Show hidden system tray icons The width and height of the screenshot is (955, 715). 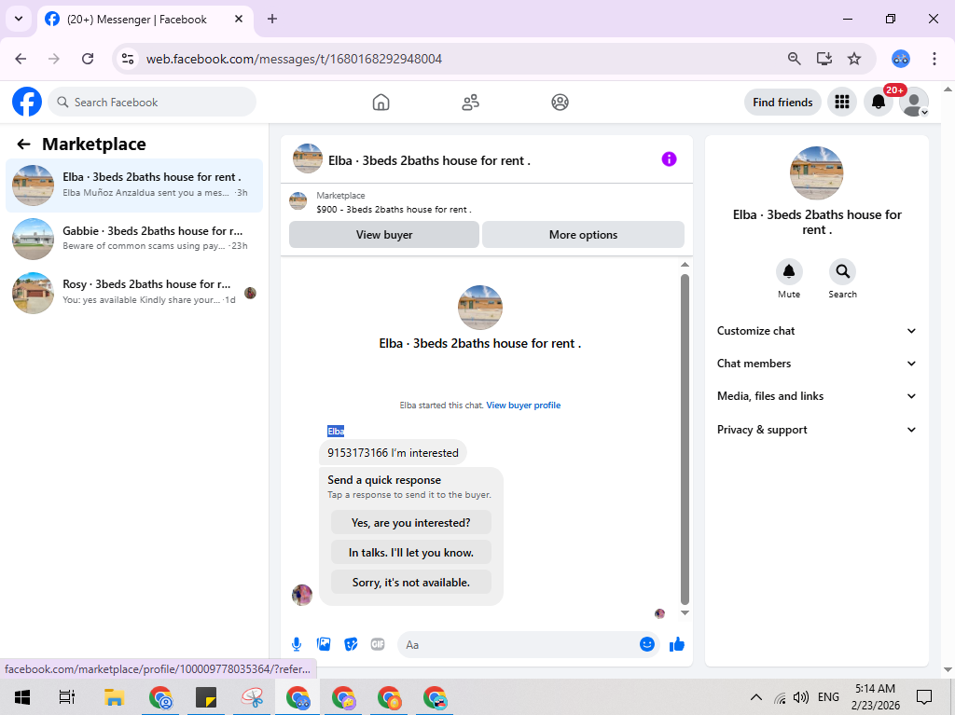(755, 697)
